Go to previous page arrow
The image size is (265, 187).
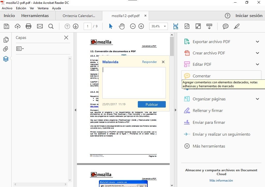(x=67, y=26)
